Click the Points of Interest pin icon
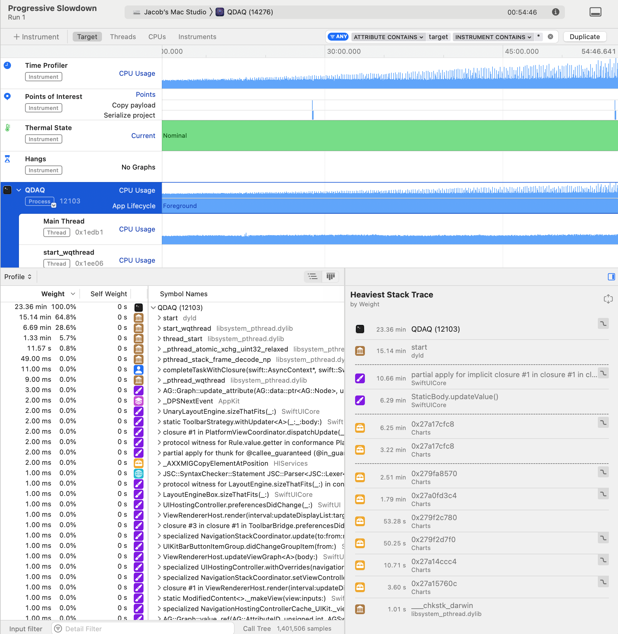The width and height of the screenshot is (618, 634). 7,97
